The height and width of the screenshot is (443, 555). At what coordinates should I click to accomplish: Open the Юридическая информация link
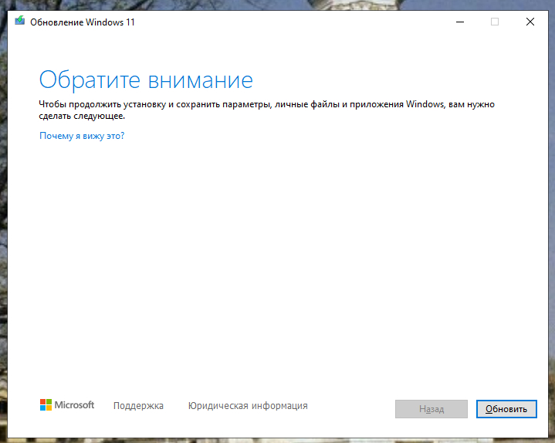pos(248,406)
